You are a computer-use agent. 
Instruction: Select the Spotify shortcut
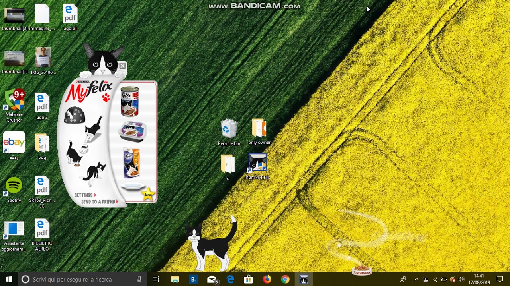14,190
